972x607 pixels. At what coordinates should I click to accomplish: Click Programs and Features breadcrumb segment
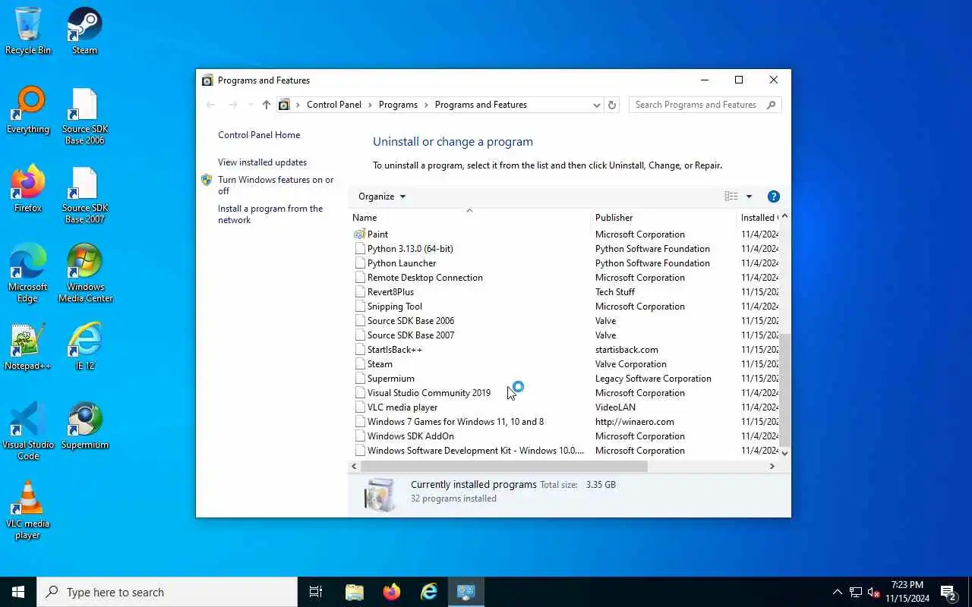[x=481, y=105]
